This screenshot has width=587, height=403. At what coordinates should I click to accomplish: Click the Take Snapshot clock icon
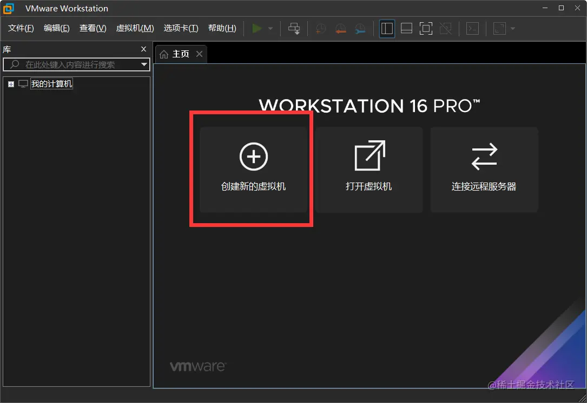click(x=320, y=29)
